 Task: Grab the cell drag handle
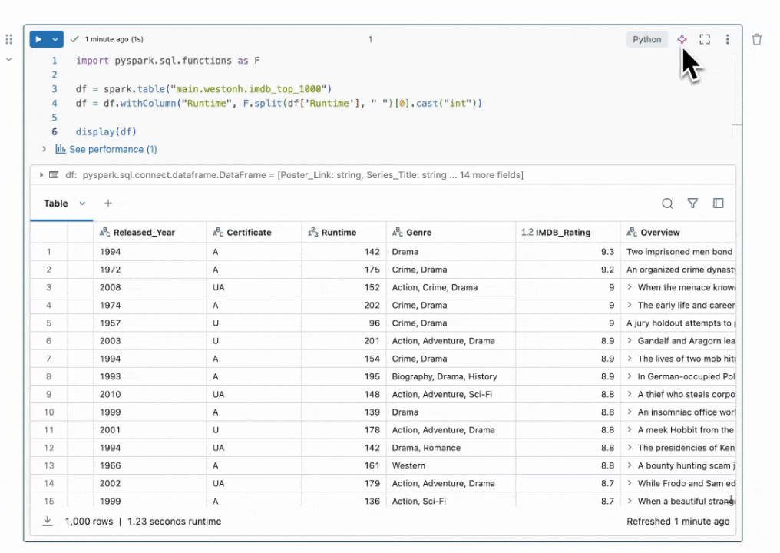tap(9, 39)
